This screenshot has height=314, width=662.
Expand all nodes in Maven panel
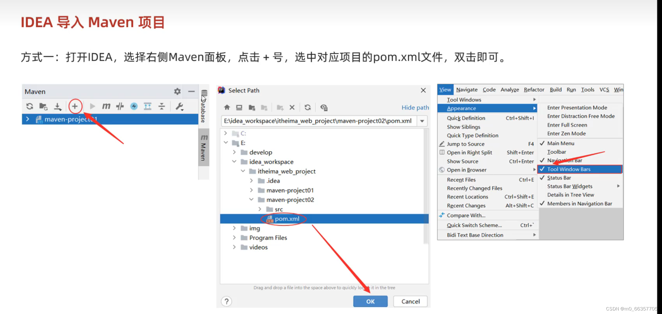(148, 106)
